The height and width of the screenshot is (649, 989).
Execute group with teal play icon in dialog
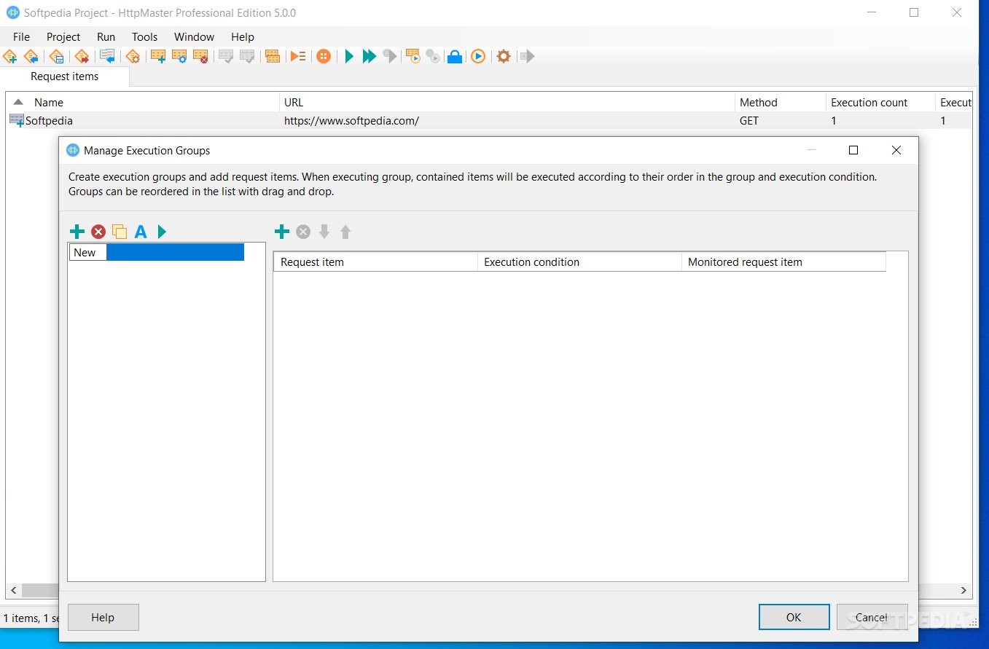click(162, 232)
